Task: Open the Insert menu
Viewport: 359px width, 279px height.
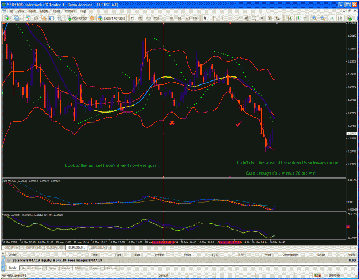Action: click(x=32, y=11)
